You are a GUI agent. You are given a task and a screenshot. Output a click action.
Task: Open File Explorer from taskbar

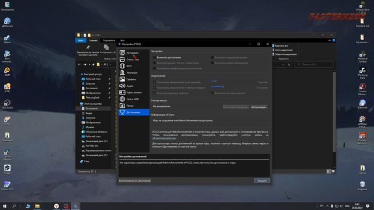coord(37,206)
